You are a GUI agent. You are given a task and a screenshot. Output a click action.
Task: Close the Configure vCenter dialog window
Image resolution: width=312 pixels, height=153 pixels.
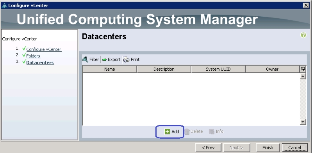tap(306, 5)
